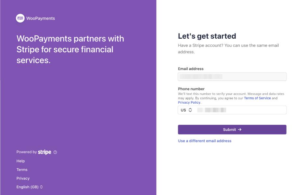Open the Terms of Service link
The height and width of the screenshot is (195, 307).
click(257, 98)
